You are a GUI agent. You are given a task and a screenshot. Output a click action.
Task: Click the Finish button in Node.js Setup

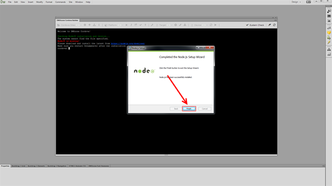click(x=188, y=109)
